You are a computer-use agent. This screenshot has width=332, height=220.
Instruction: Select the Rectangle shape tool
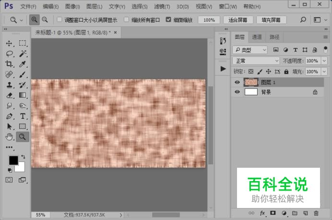click(23, 127)
